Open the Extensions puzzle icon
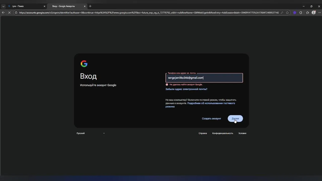Viewport: 322px width, 181px height. (x=301, y=13)
